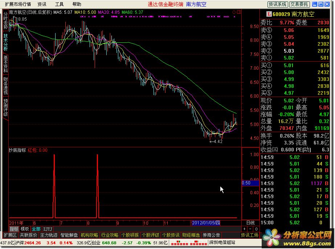Select the 模板 tab below the chart
This screenshot has height=249, width=335.
click(x=25, y=229)
